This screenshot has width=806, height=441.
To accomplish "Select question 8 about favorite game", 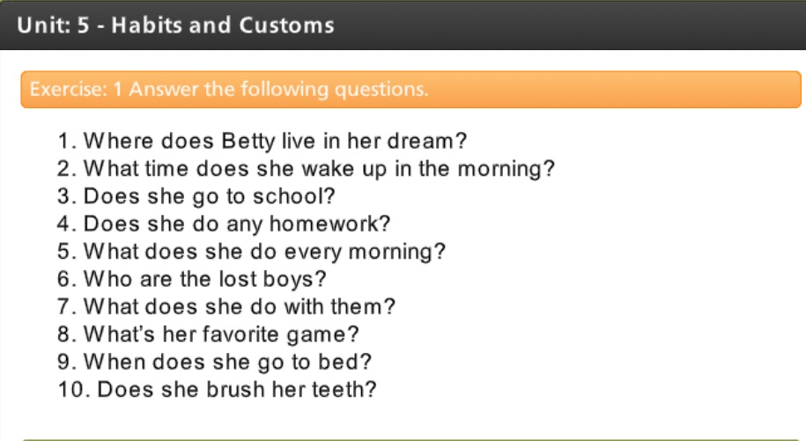I will pos(208,334).
